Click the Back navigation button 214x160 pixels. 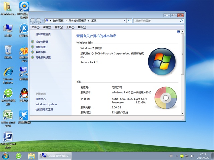click(x=33, y=21)
